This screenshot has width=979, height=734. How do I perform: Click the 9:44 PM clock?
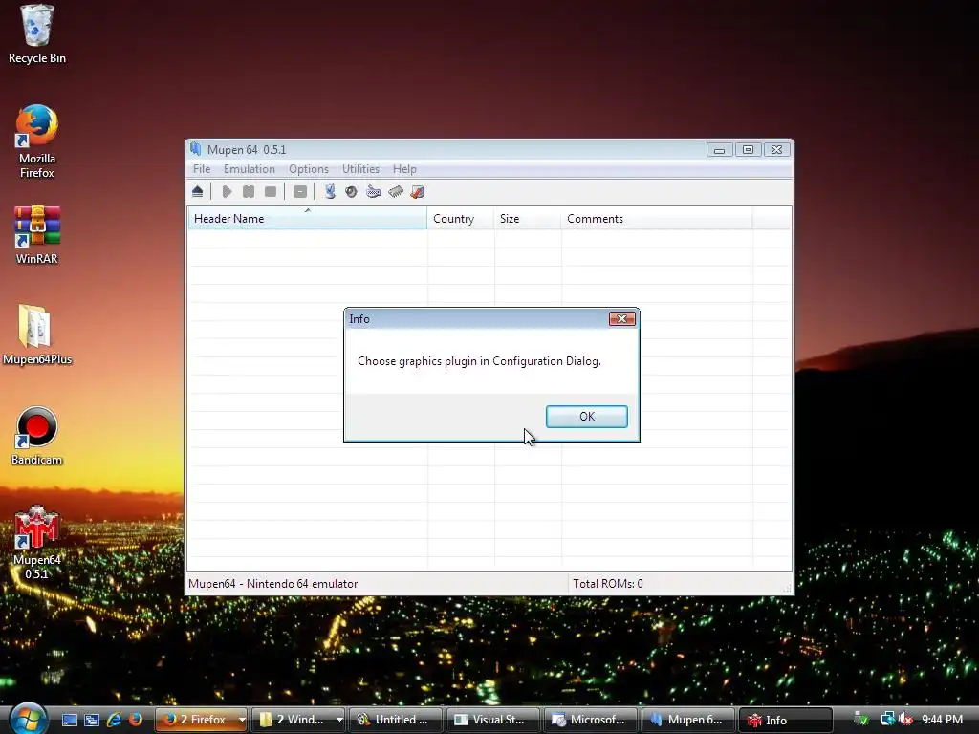click(942, 720)
